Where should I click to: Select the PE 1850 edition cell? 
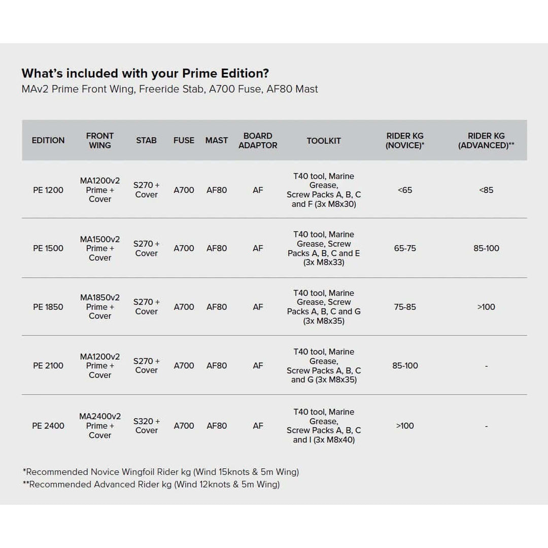[48, 307]
